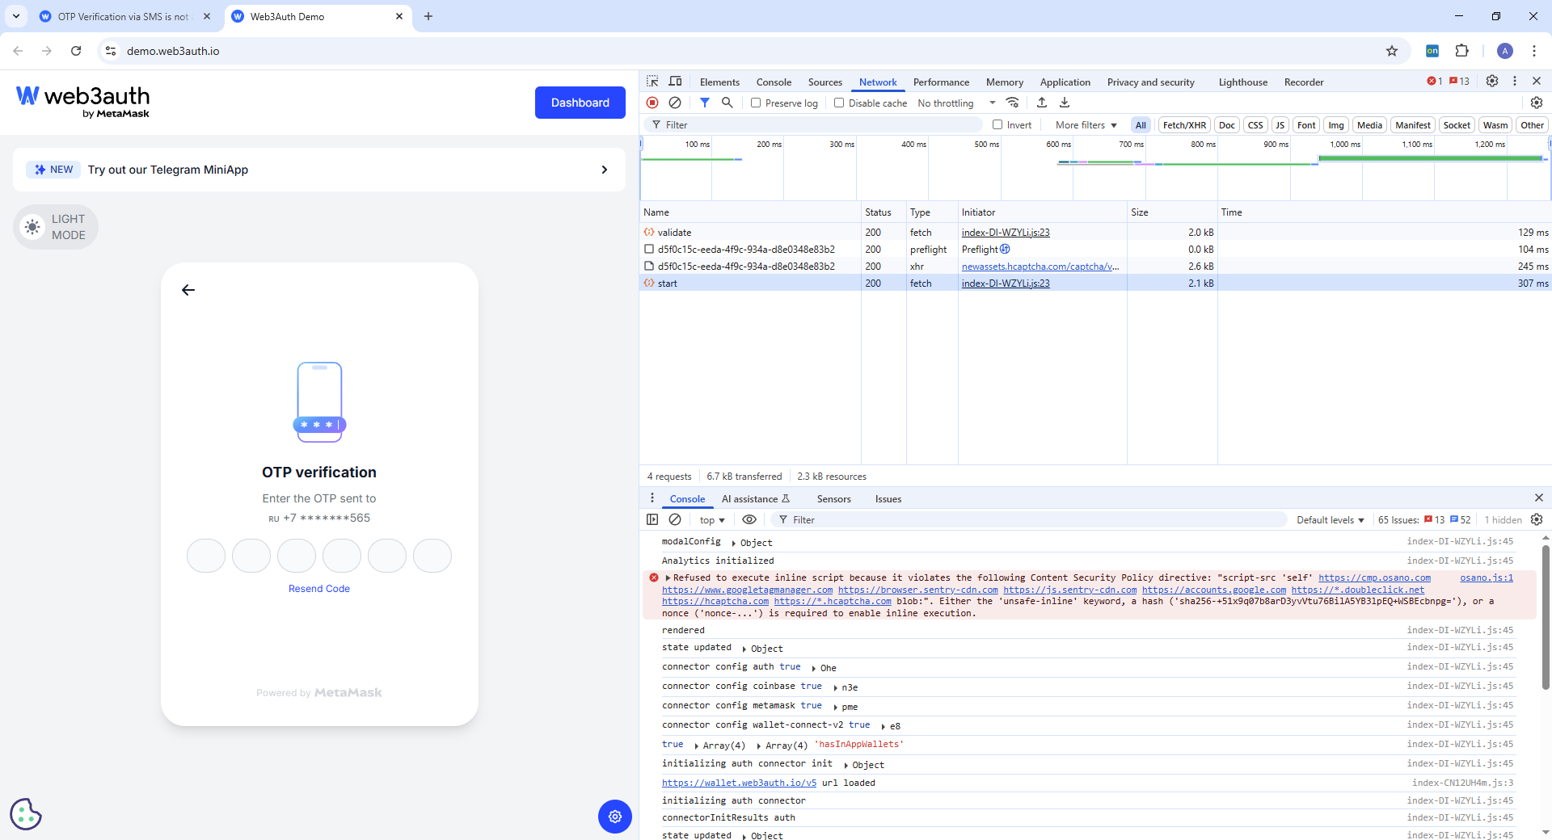
Task: Export HAR download icon
Action: [1065, 103]
